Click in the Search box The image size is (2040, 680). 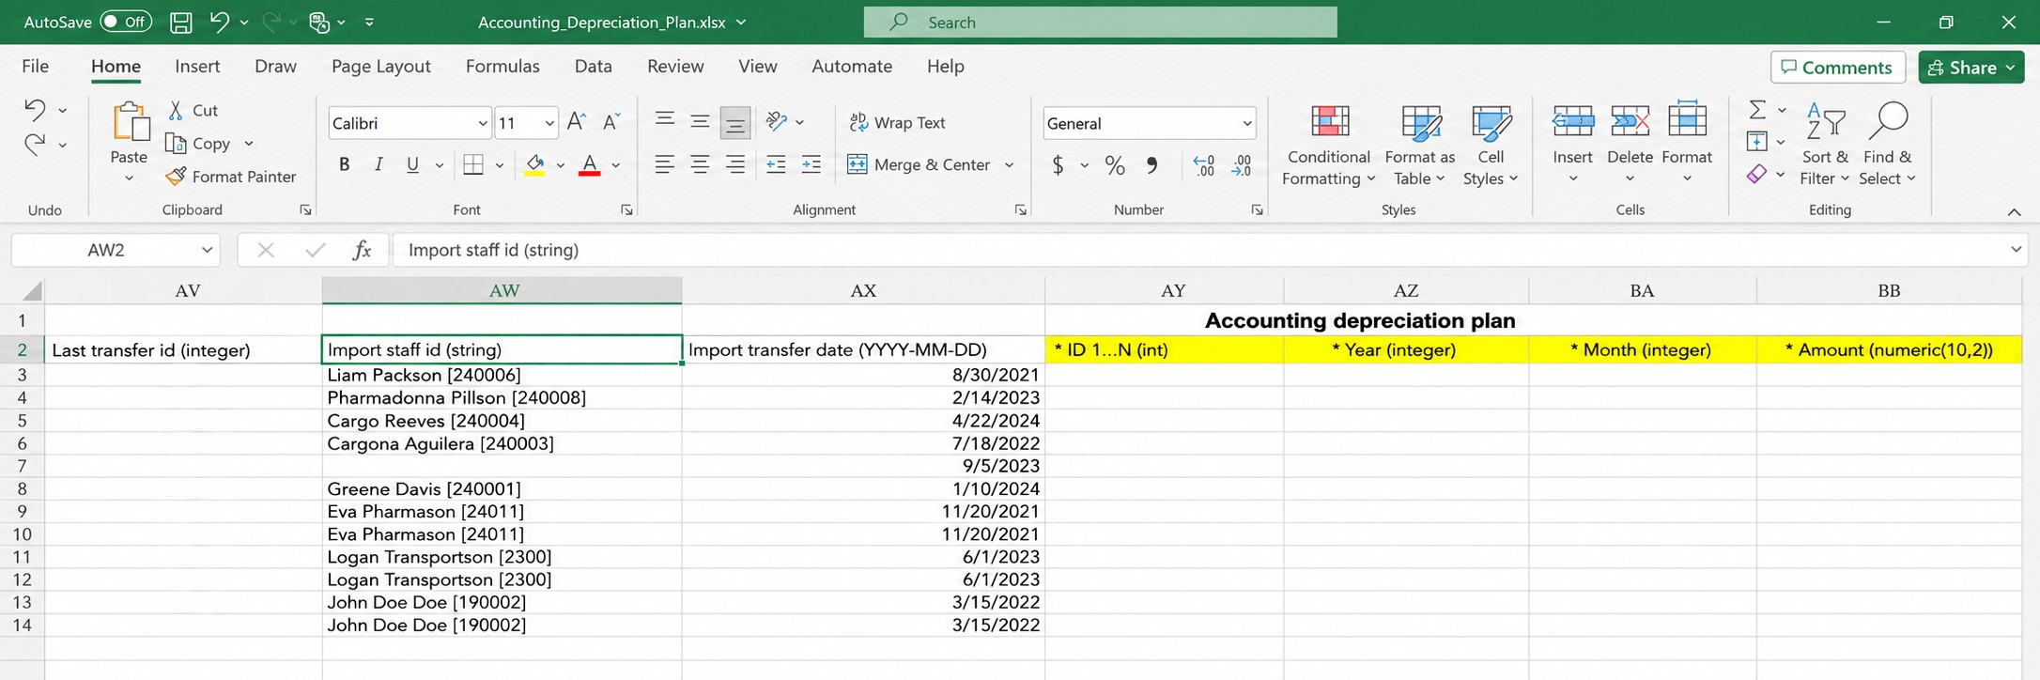(x=1100, y=22)
